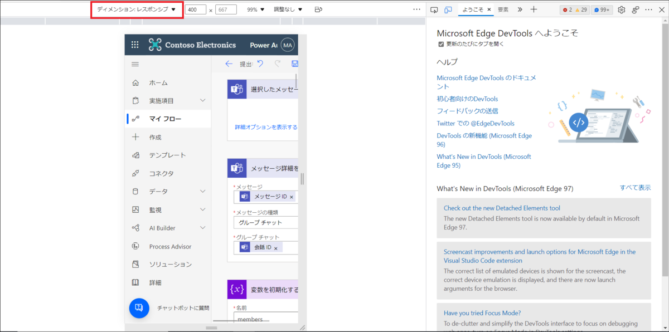Click the database icon beside データ
The image size is (669, 332).
tap(135, 191)
